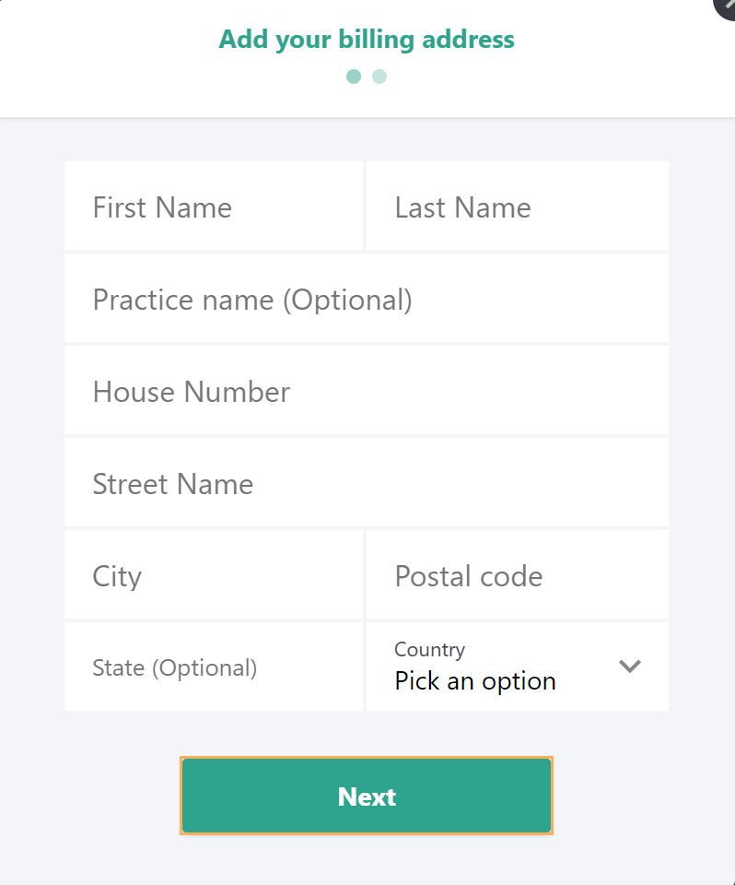Focus the State (Optional) field
This screenshot has width=735, height=885.
pos(213,667)
